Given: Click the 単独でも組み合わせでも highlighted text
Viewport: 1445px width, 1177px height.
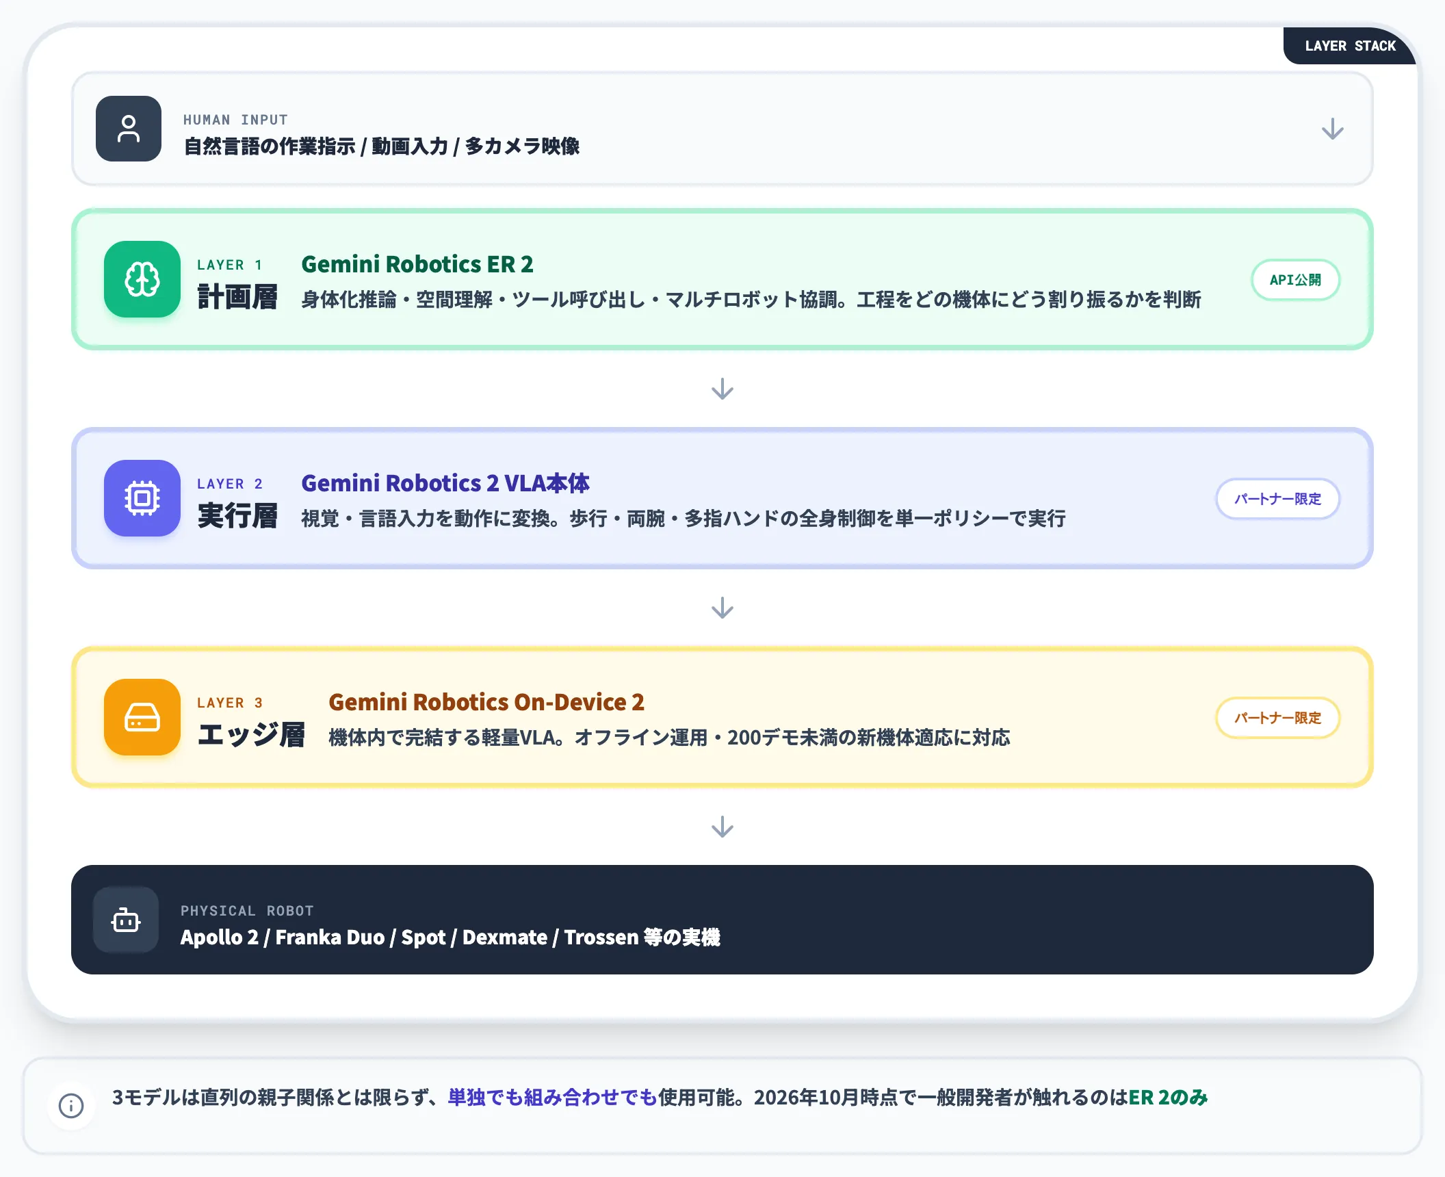Looking at the screenshot, I should click(x=552, y=1098).
